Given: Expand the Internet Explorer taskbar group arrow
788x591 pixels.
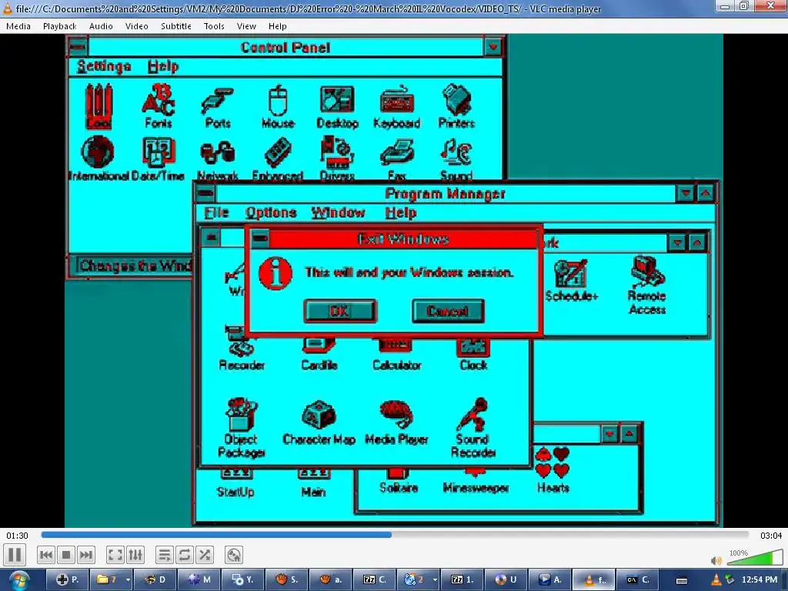Looking at the screenshot, I should [x=435, y=579].
